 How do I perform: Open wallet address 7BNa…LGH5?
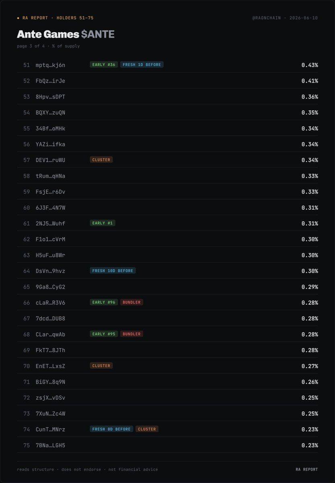click(50, 445)
